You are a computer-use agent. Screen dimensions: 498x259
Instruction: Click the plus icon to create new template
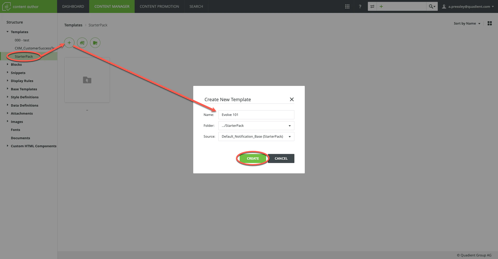(69, 42)
